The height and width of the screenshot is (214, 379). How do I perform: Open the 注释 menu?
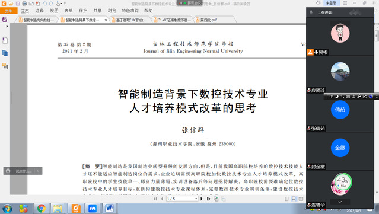click(39, 11)
